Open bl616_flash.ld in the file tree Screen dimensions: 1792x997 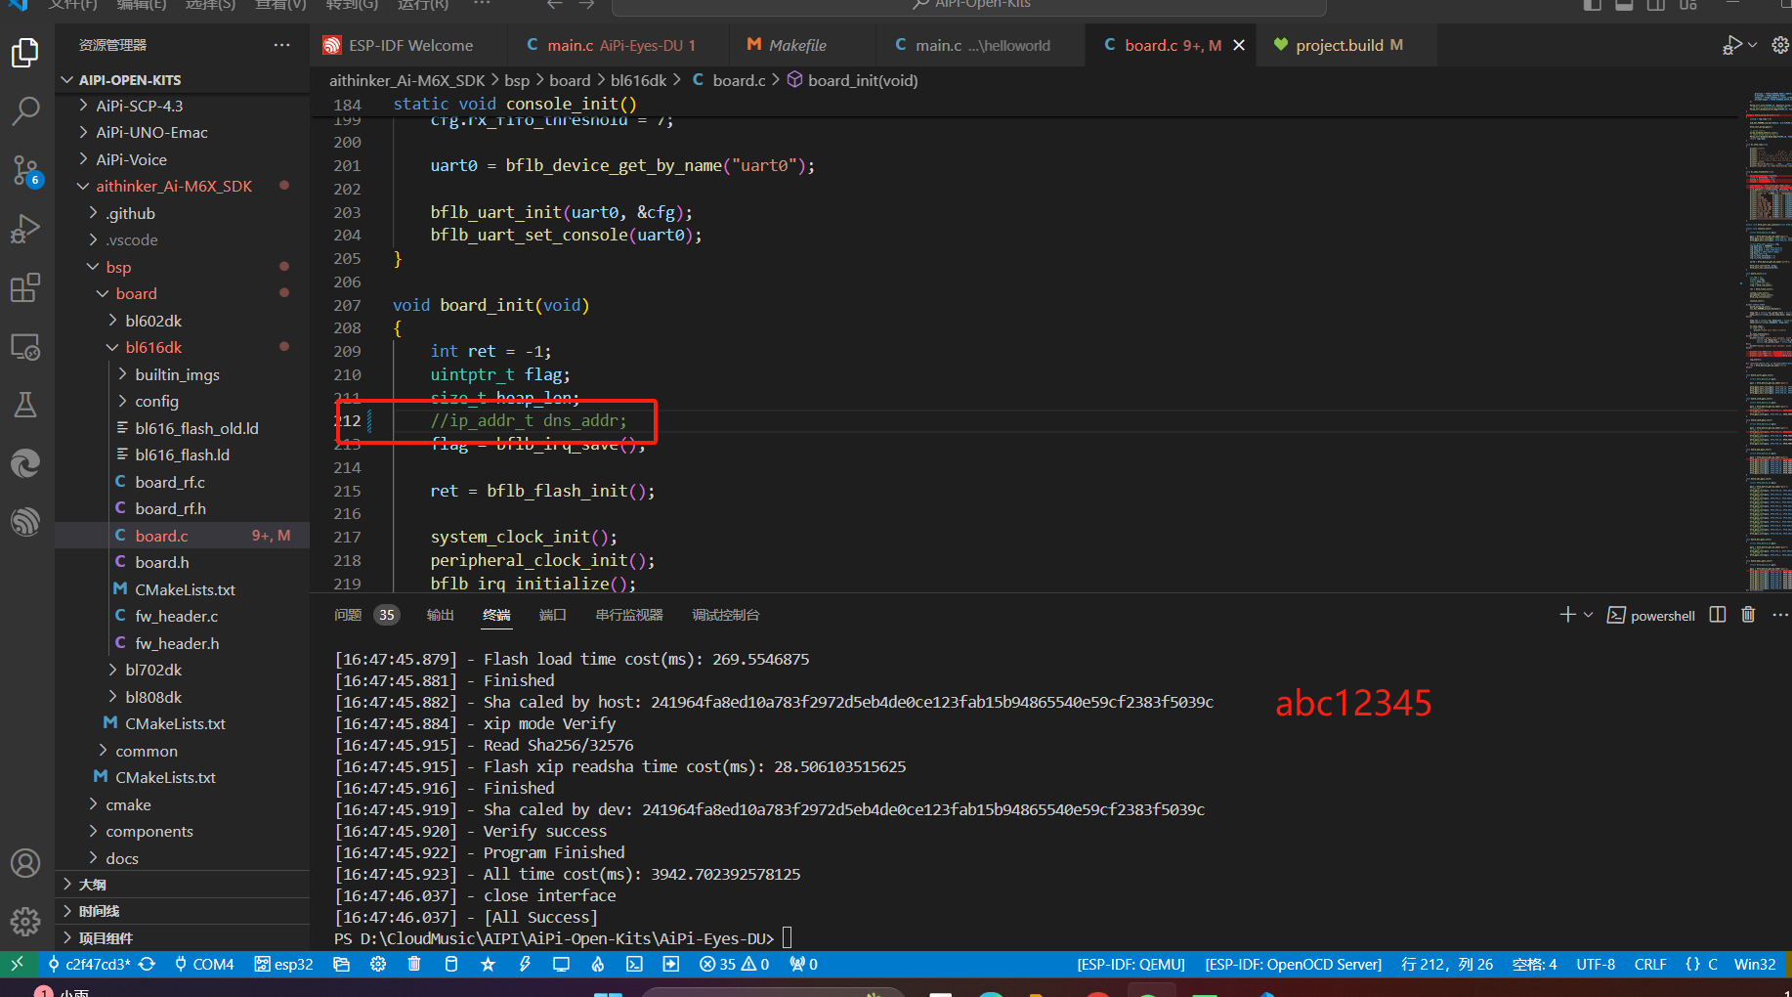pos(182,455)
